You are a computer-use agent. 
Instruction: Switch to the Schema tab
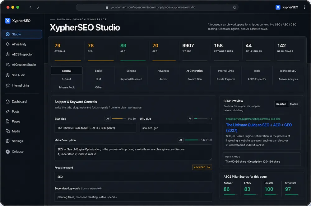(x=131, y=71)
